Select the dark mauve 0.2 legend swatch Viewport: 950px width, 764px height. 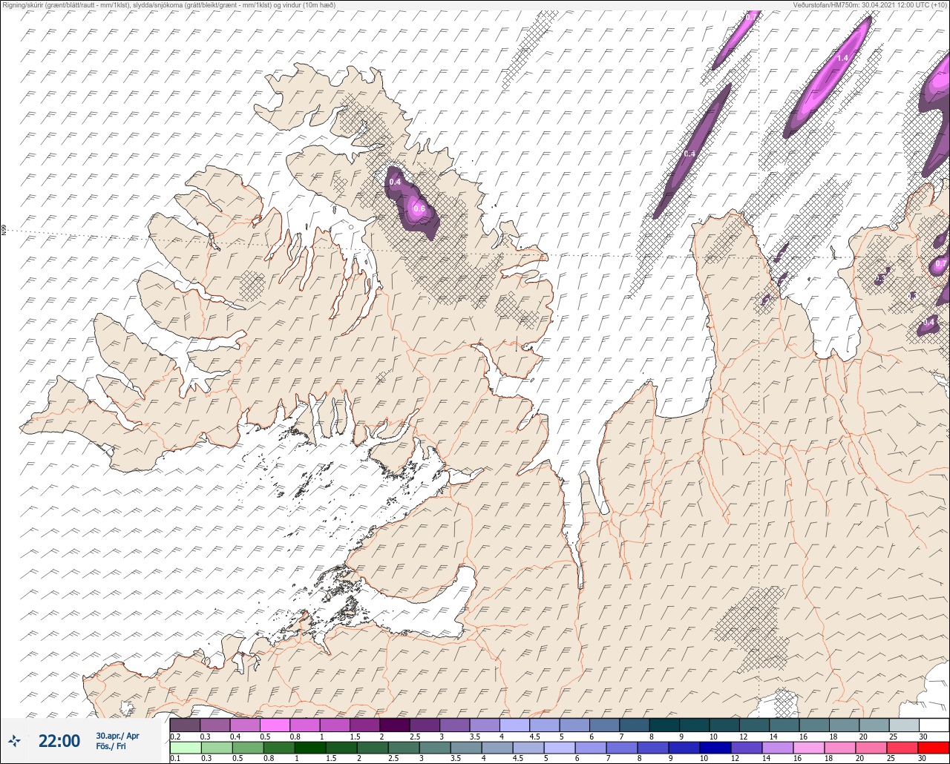(186, 725)
